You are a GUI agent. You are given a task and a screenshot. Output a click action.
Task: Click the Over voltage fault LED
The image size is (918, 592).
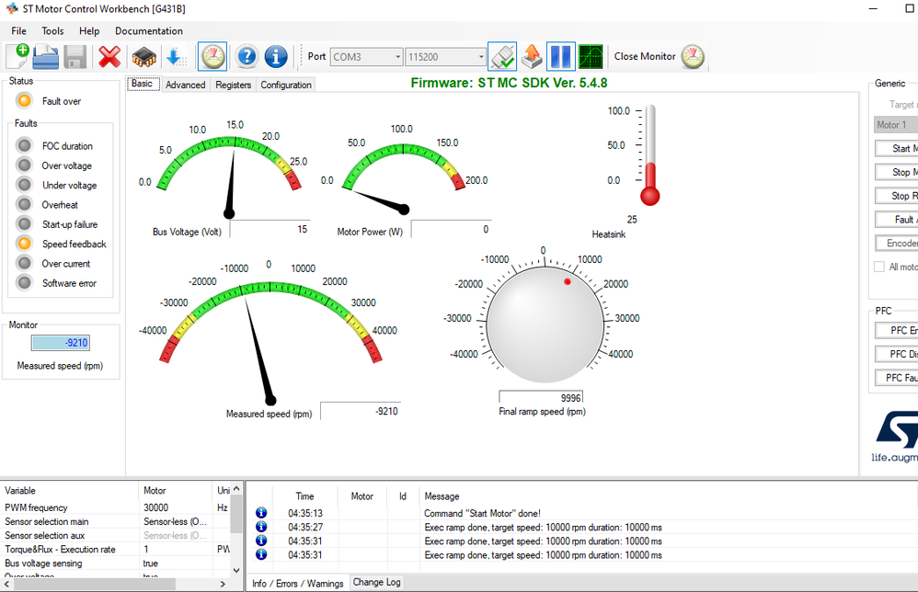pos(24,165)
